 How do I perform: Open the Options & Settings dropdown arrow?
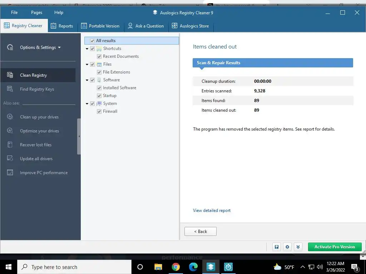(59, 47)
